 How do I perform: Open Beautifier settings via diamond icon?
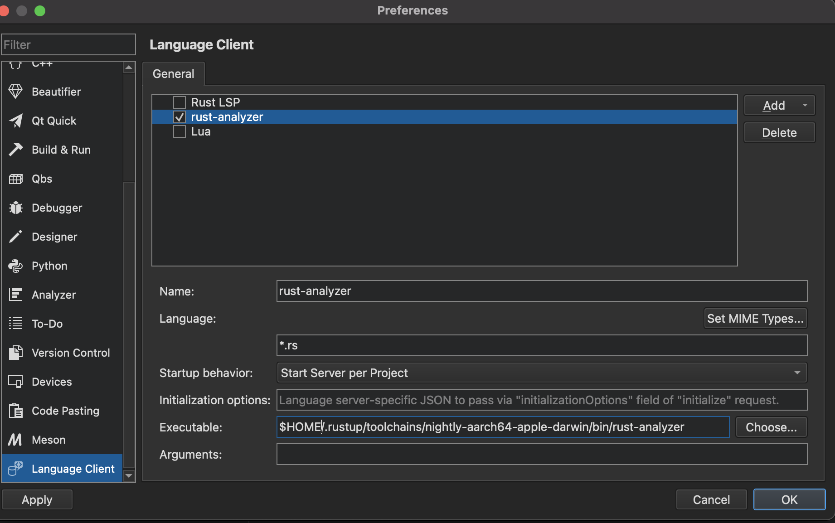pos(15,92)
